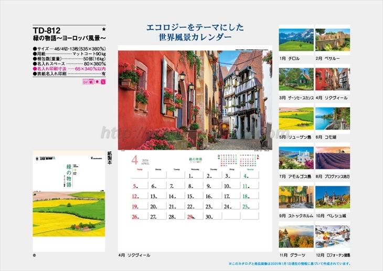Click the main リクヴィール street photo
This screenshot has height=271, width=383.
point(195,100)
